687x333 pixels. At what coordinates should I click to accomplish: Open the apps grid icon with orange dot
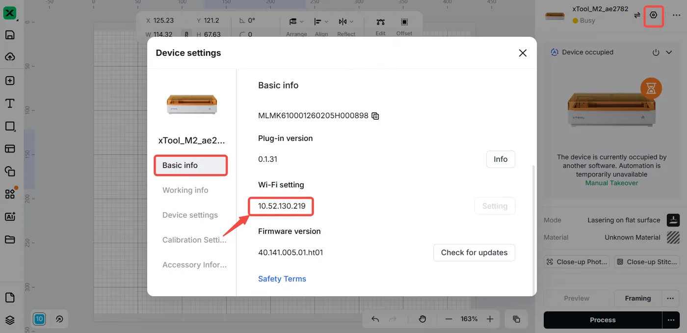pyautogui.click(x=10, y=194)
